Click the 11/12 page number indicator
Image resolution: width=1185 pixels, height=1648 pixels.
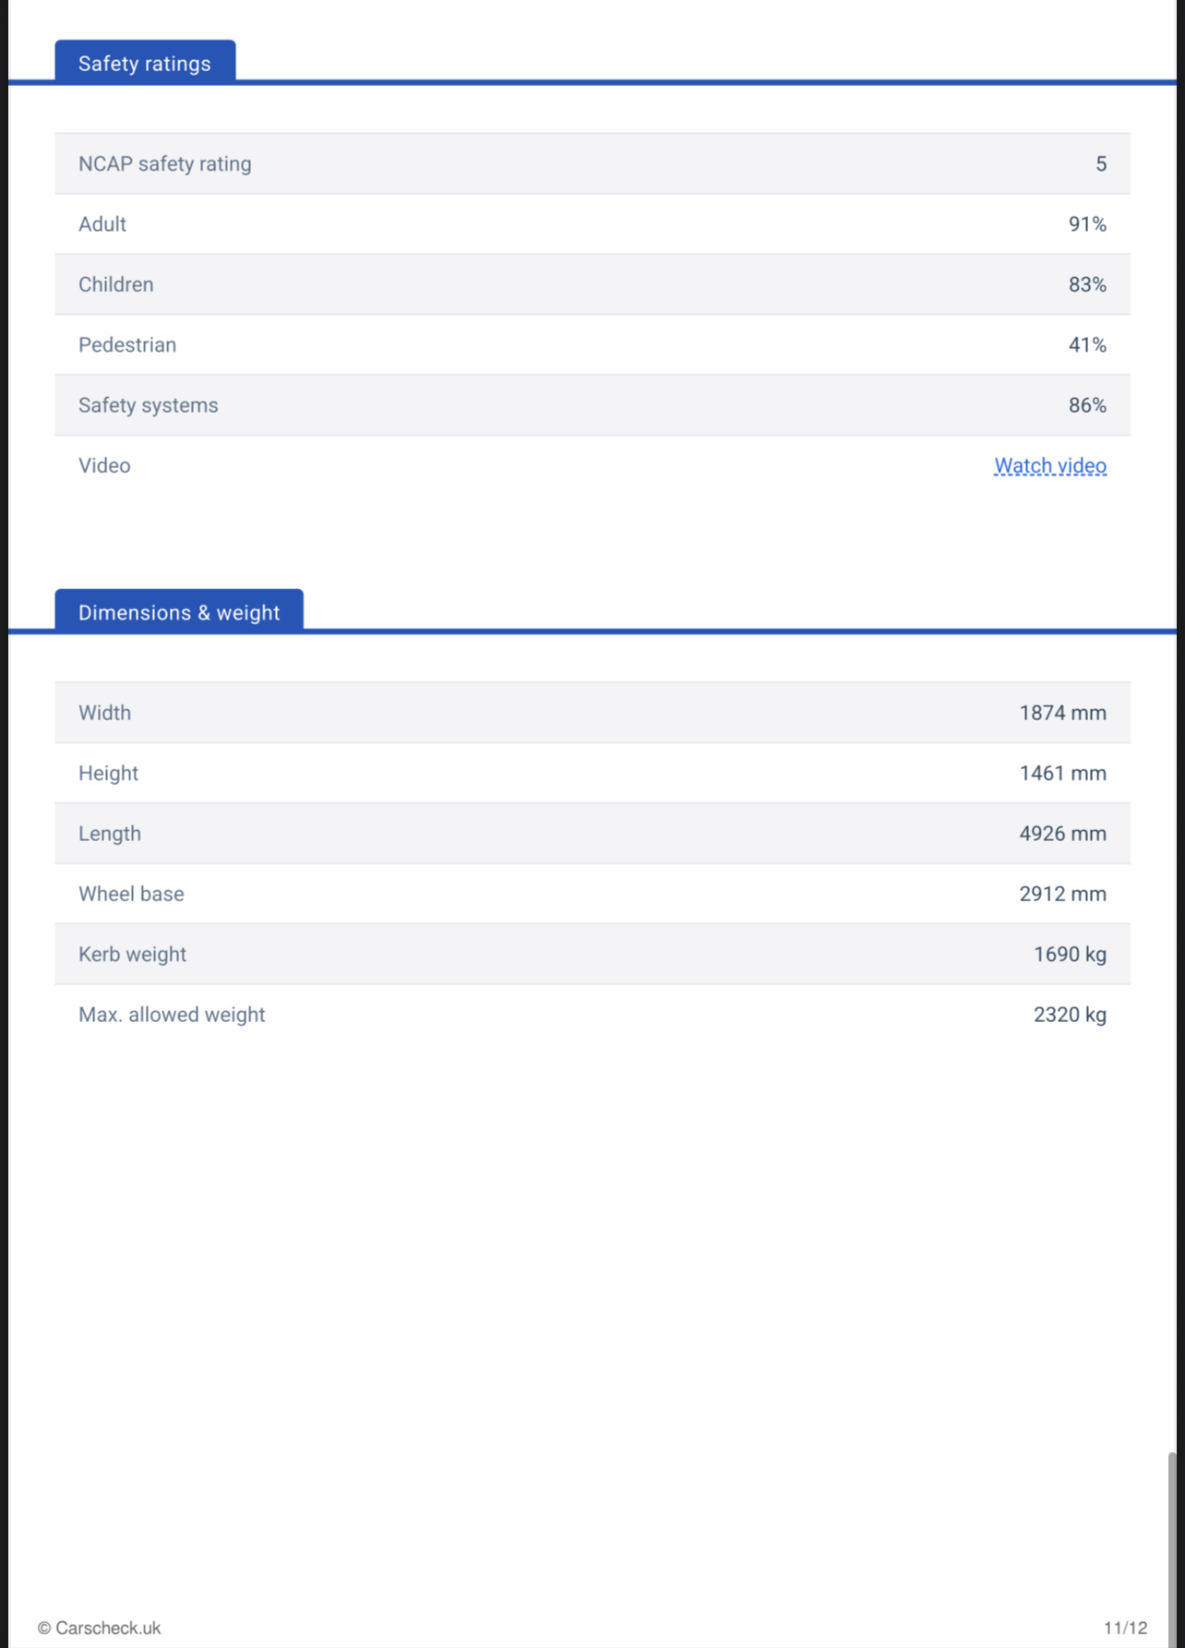(x=1125, y=1628)
